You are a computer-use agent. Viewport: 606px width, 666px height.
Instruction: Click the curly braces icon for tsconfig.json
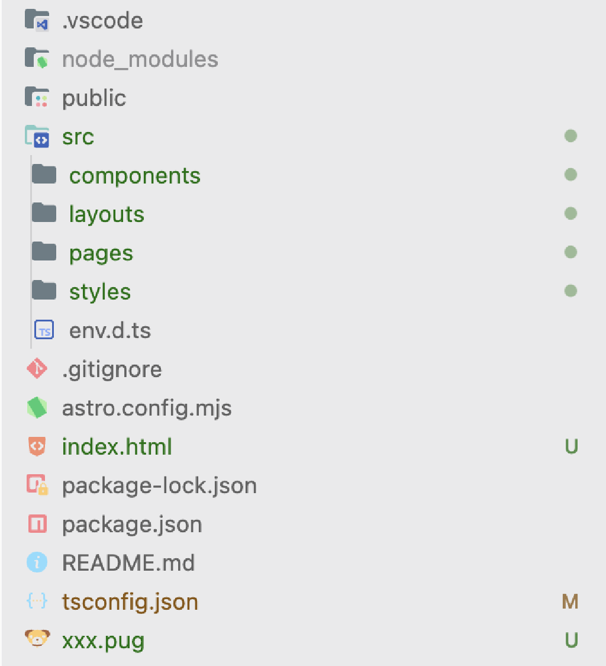click(37, 601)
